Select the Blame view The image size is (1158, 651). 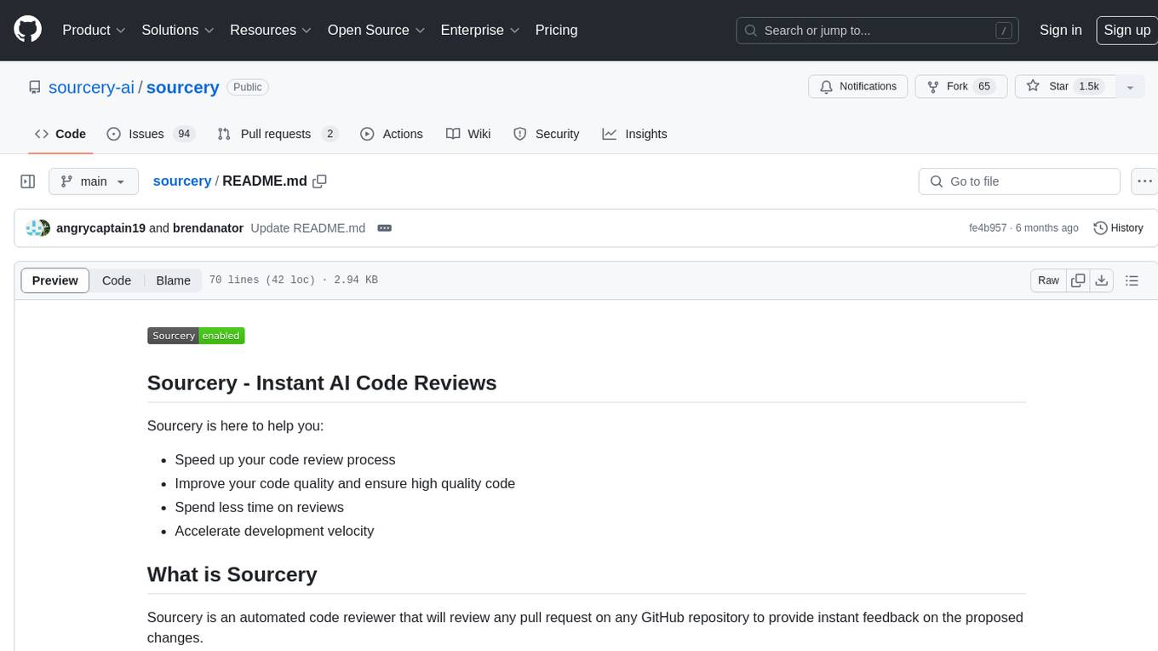tap(174, 280)
